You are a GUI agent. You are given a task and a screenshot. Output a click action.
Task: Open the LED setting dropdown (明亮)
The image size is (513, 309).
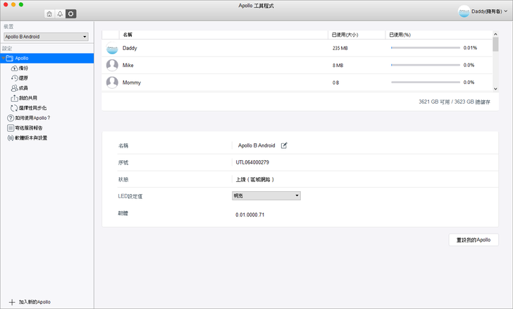(266, 195)
